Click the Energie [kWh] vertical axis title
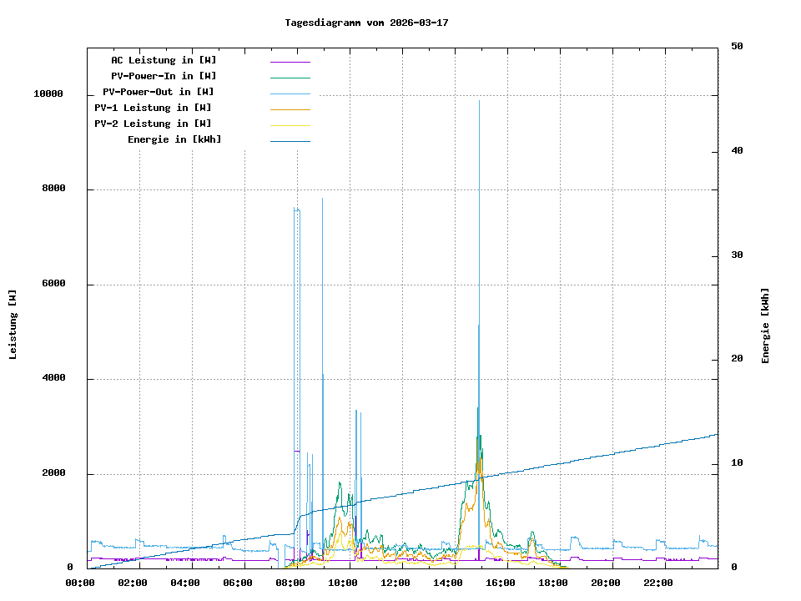Screen dimensions: 801x601 click(765, 326)
